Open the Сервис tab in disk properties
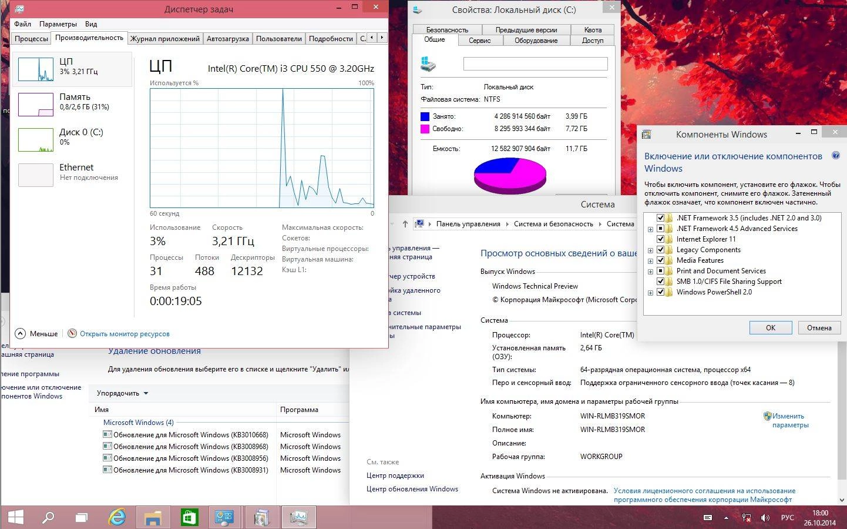 pos(480,41)
